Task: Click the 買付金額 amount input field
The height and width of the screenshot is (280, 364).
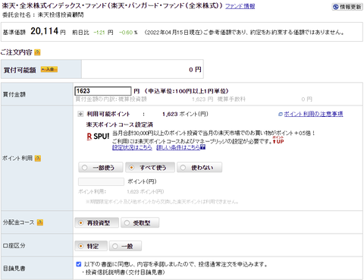Action: pyautogui.click(x=103, y=91)
